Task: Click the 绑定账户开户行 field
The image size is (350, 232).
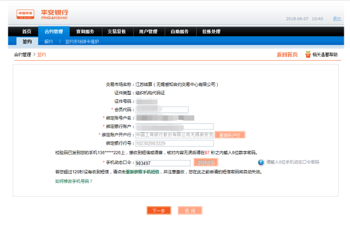Action: [x=175, y=135]
